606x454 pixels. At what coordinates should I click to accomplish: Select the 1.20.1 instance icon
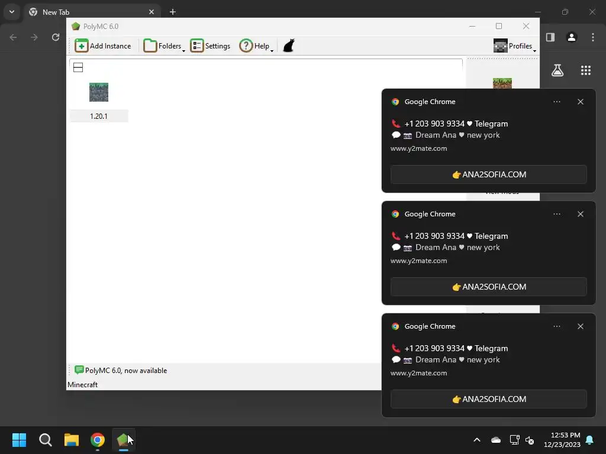click(99, 92)
